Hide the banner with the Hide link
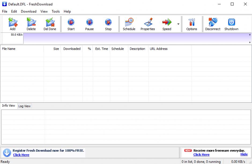Screen dimensions: 252x164 tap(244, 154)
